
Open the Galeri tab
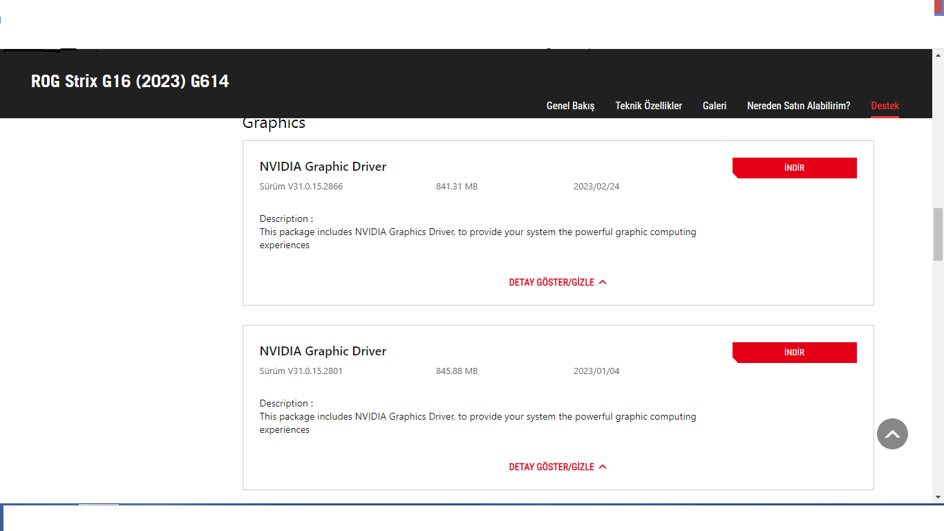(715, 106)
